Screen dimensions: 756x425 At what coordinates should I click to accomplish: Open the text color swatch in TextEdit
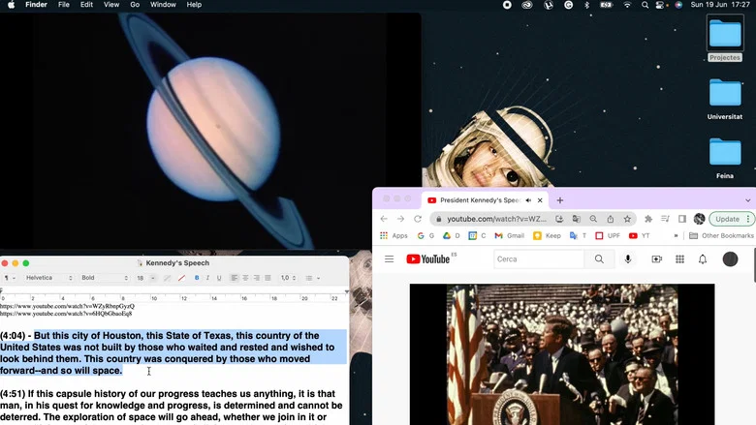(x=167, y=278)
